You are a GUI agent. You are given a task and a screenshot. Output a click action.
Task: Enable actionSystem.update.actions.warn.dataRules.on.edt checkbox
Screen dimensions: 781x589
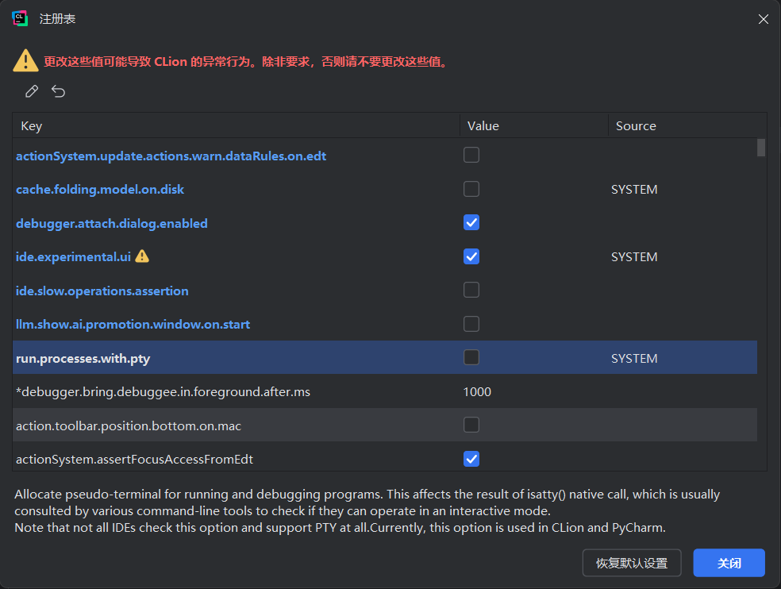point(471,156)
